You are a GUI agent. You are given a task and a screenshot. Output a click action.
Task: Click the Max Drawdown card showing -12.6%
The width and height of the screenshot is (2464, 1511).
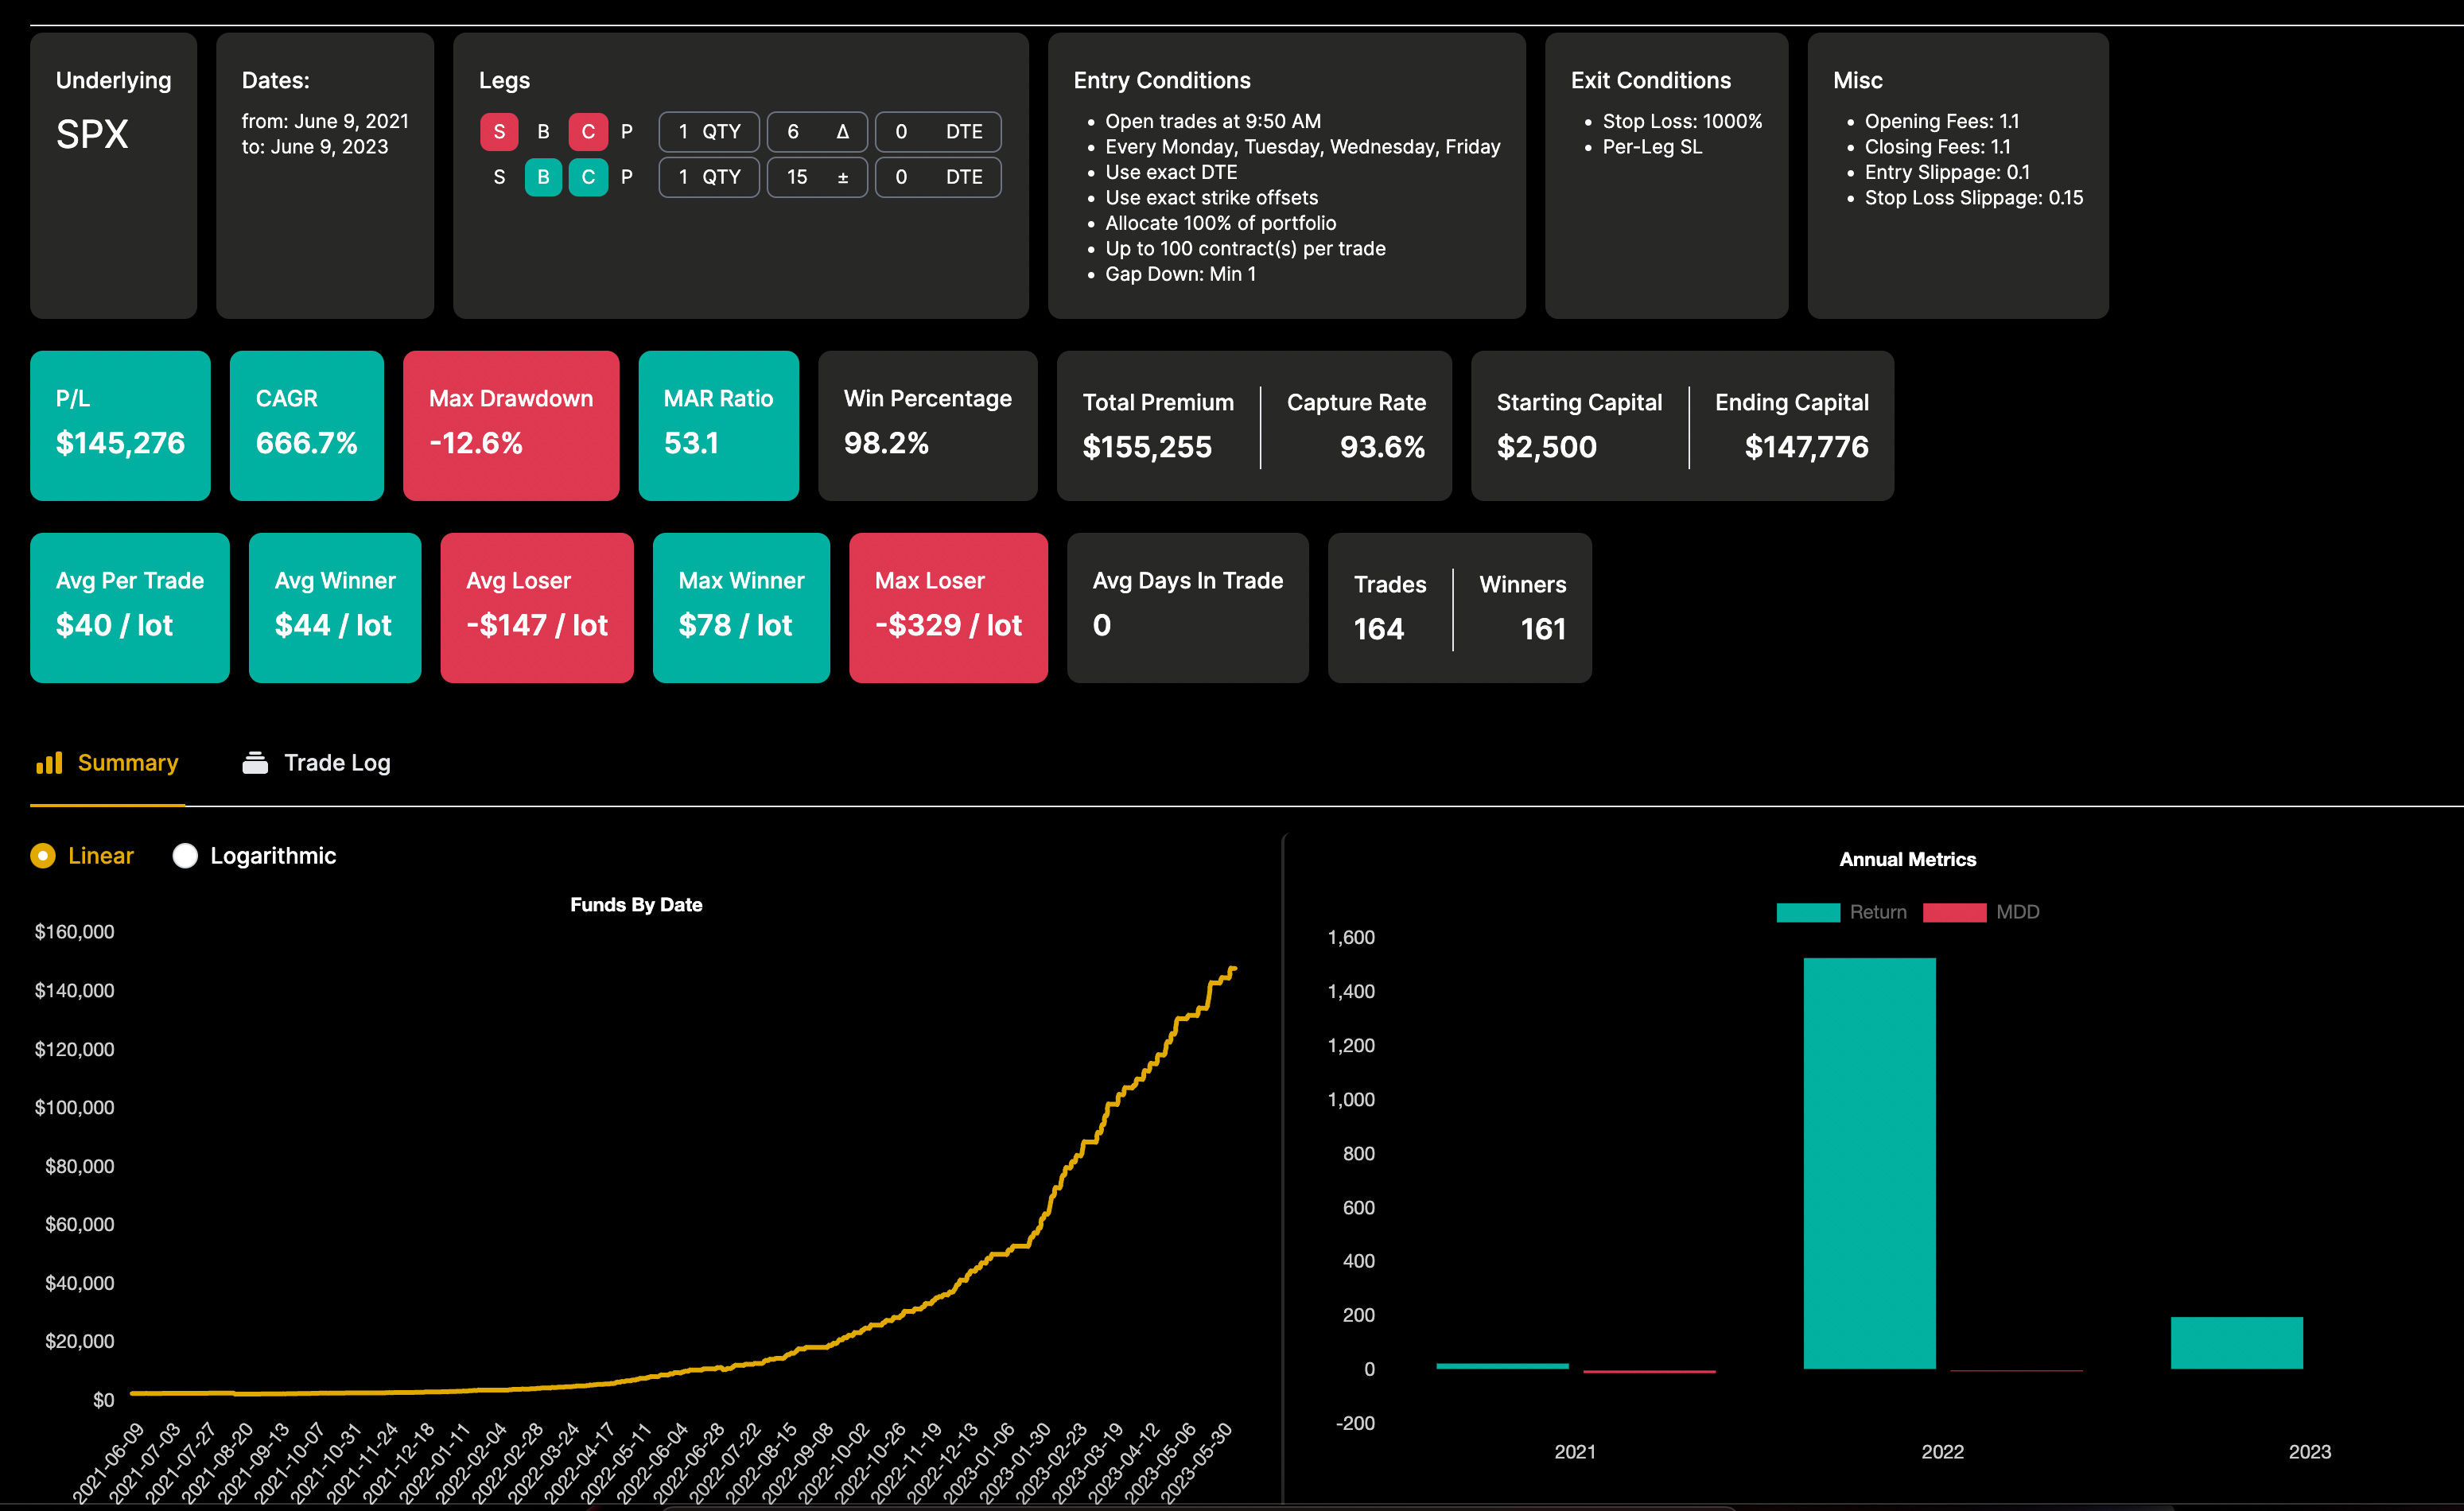pos(511,425)
